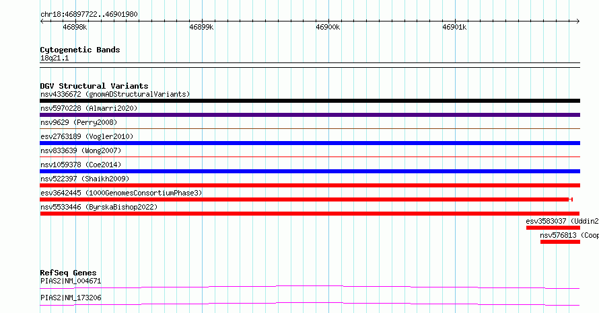Open the DGV Structural Variants track heading
This screenshot has width=599, height=313.
94,86
